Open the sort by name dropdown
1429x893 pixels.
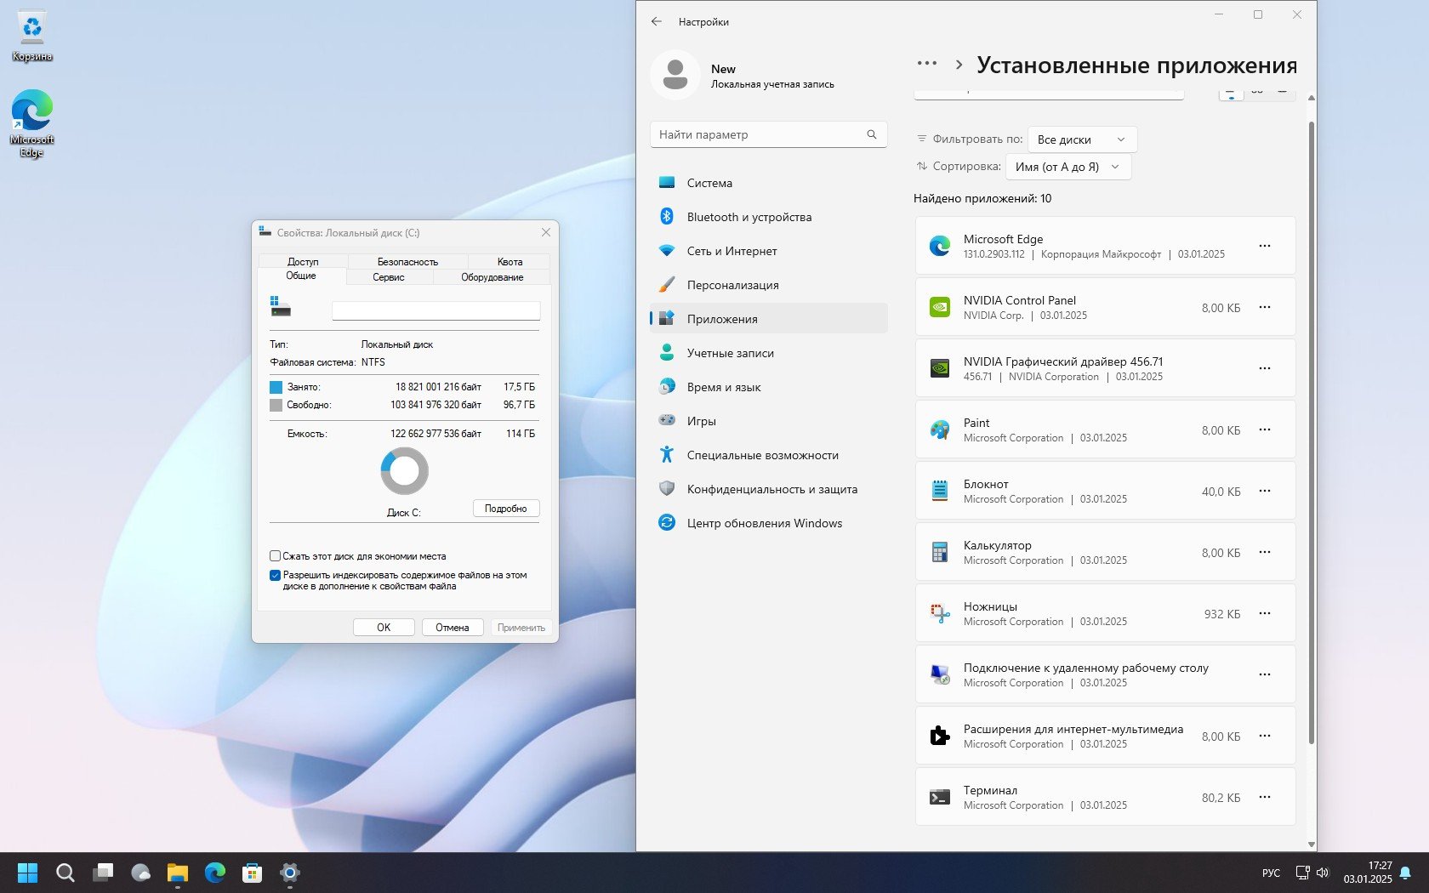pos(1067,167)
